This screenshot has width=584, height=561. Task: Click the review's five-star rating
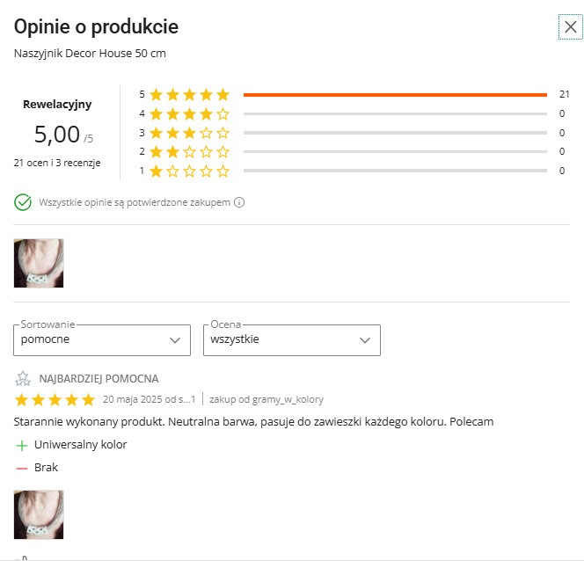55,400
